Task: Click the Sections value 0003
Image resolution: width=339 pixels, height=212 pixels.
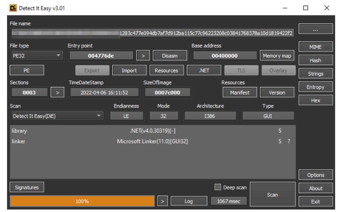Action: click(x=29, y=93)
